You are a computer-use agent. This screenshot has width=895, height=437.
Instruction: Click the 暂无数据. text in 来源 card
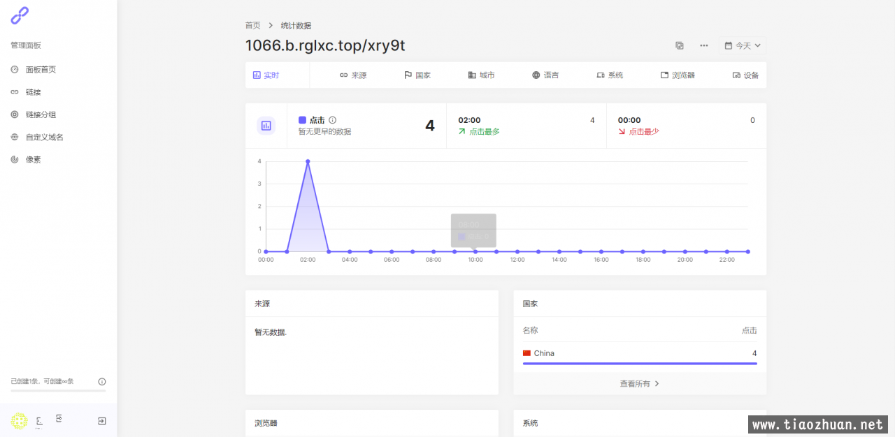tap(271, 332)
